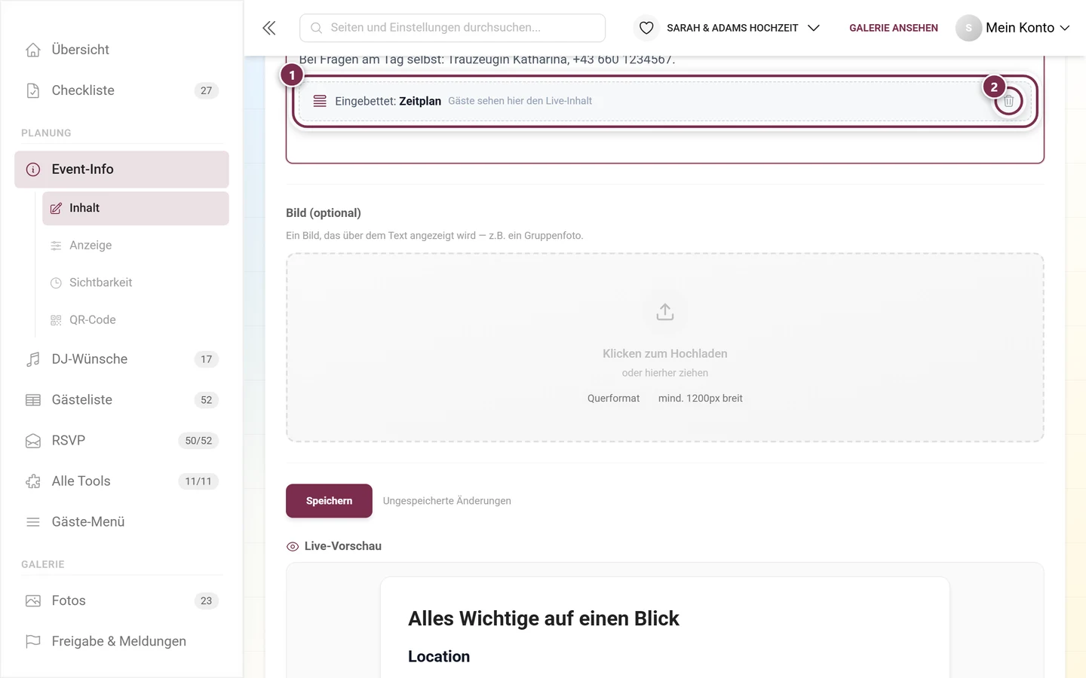Viewport: 1086px width, 678px height.
Task: Click the Checkliste badge showing 27
Action: (207, 90)
